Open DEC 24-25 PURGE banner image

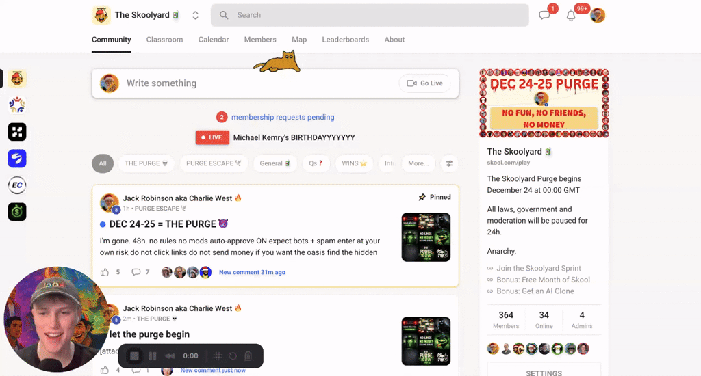point(544,103)
